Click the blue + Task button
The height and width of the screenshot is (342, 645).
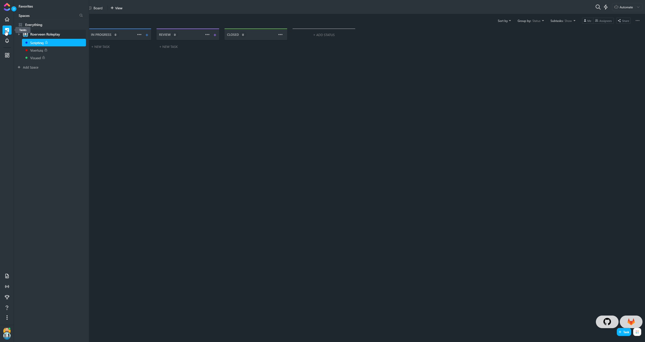click(x=624, y=332)
